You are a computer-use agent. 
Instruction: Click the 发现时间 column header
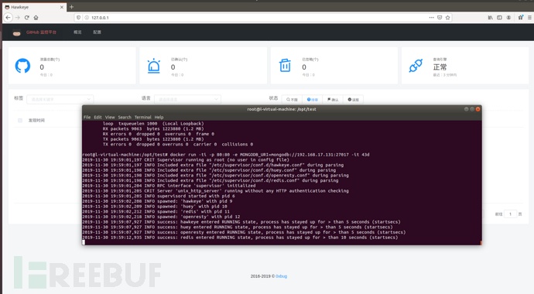pyautogui.click(x=36, y=121)
